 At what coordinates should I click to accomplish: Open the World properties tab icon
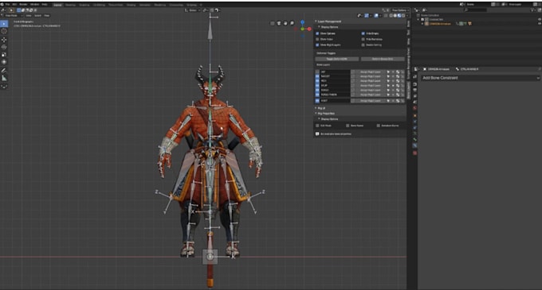(x=414, y=108)
